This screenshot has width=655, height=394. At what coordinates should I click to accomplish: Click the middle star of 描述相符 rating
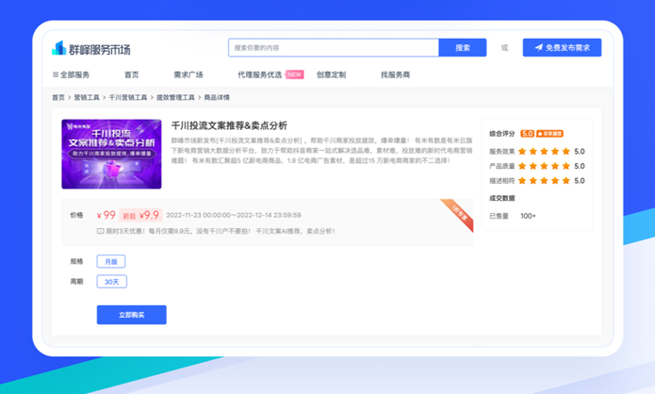click(544, 180)
